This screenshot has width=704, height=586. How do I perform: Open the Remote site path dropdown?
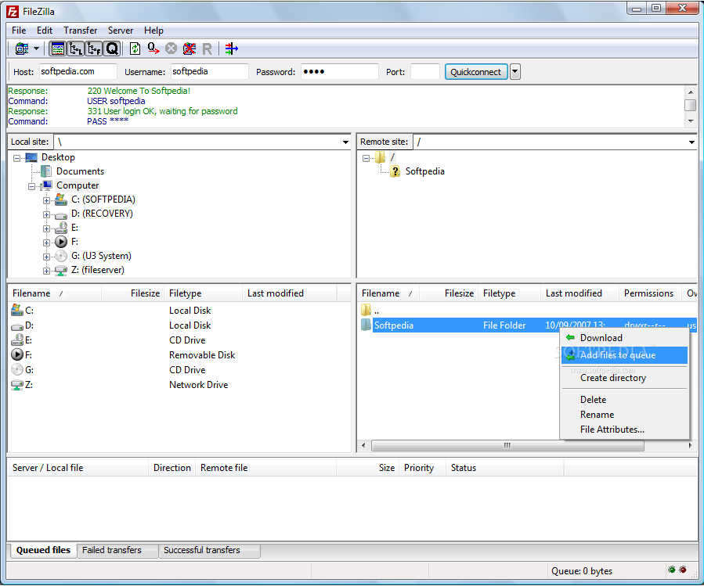pos(691,142)
